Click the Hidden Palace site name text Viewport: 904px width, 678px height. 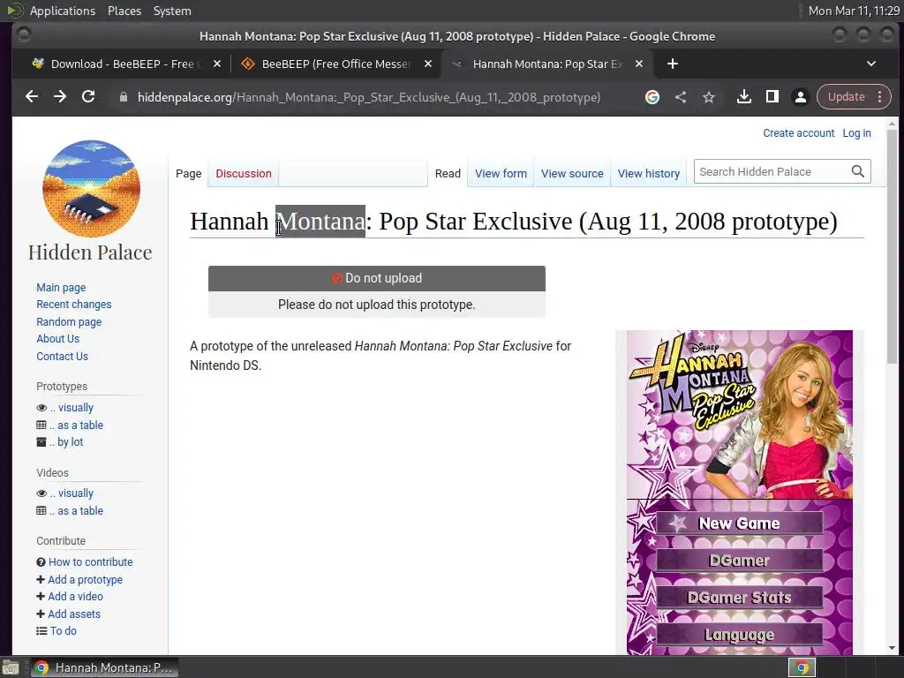(x=90, y=252)
